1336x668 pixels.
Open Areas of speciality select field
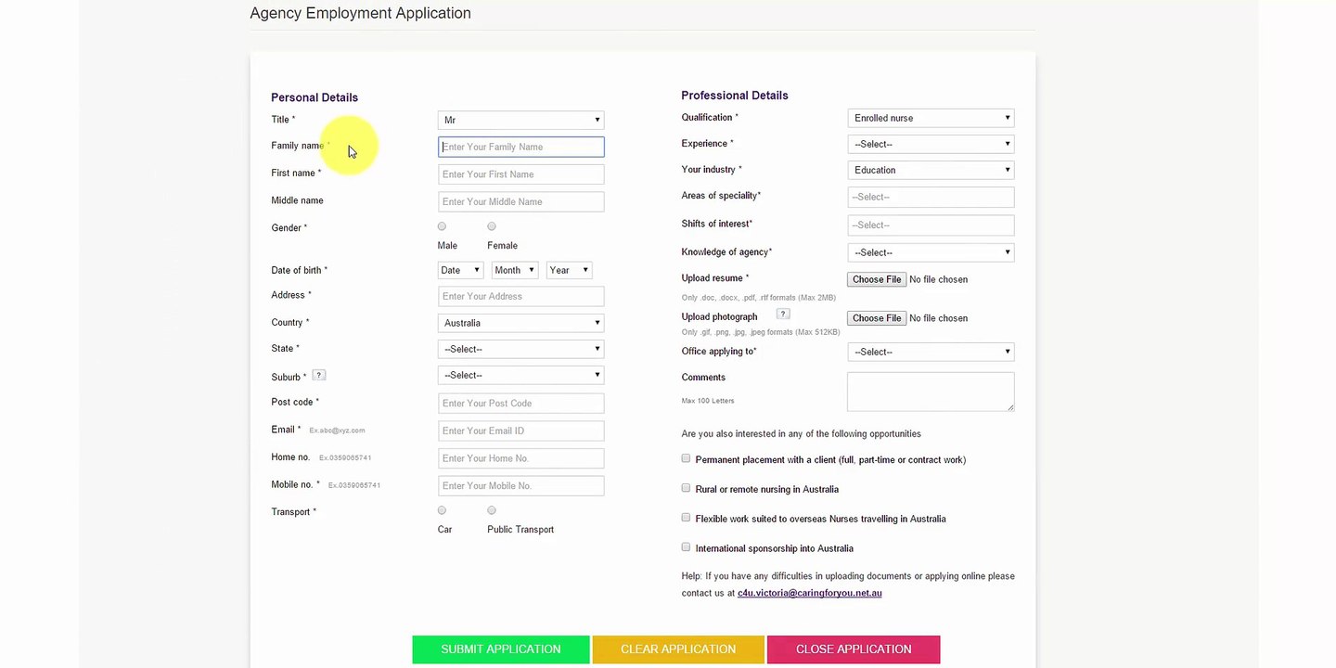click(931, 197)
